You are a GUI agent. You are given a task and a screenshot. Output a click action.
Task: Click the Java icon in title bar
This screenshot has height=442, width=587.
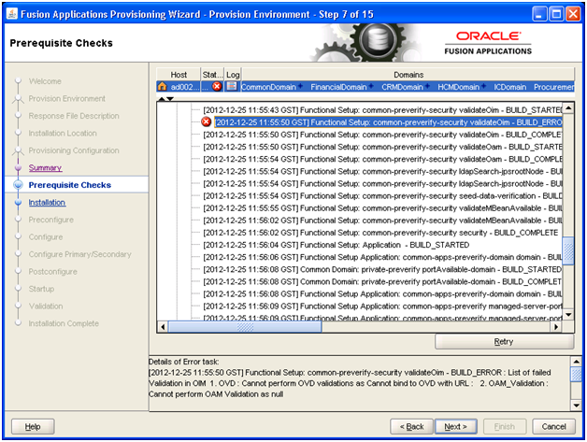[x=12, y=14]
